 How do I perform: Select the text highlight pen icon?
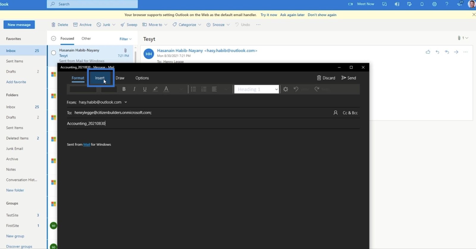[x=155, y=89]
